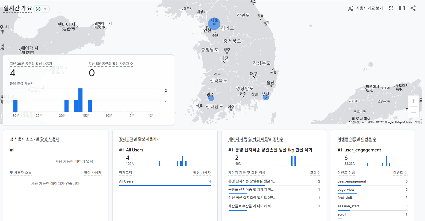This screenshot has height=221, width=425.
Task: Zoom in on the Korea map
Action: point(414,101)
